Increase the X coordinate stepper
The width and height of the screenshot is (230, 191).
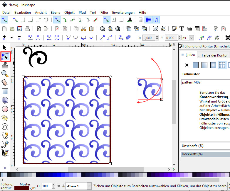coord(157,36)
